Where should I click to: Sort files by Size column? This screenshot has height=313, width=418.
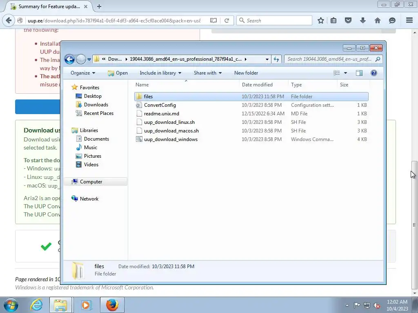(x=354, y=85)
